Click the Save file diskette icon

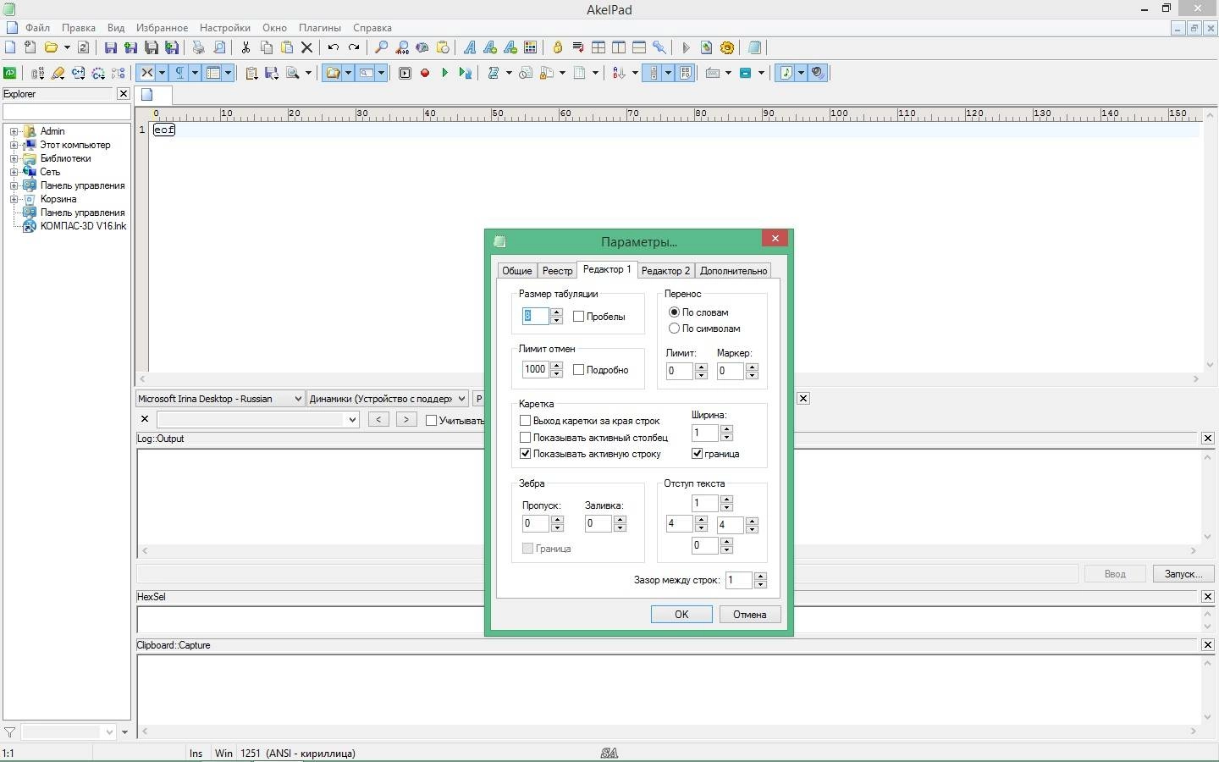click(110, 47)
